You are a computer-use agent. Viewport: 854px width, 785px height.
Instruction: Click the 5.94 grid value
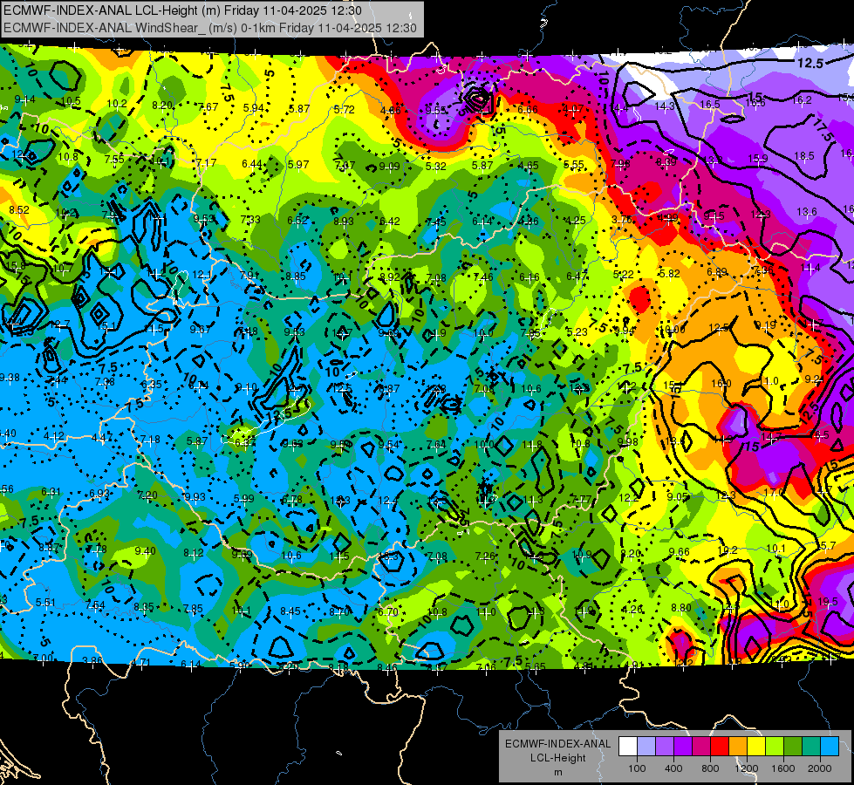(253, 108)
